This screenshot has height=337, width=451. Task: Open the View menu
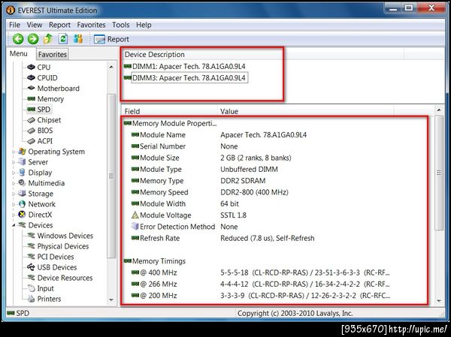coord(35,25)
